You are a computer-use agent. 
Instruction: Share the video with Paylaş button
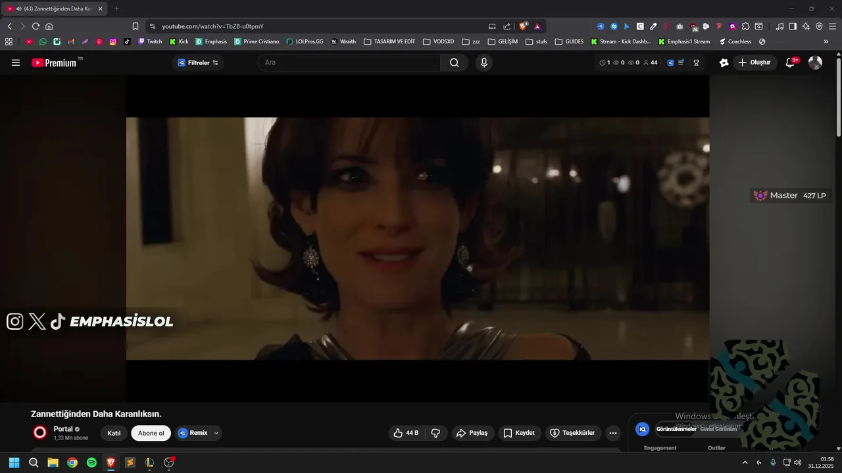[x=472, y=433]
